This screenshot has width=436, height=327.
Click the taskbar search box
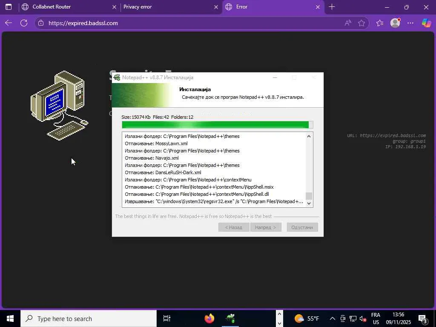tap(89, 318)
